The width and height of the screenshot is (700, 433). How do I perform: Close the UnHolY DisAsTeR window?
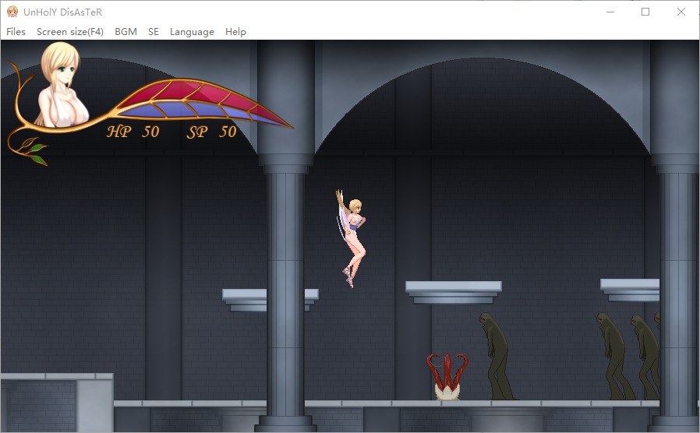coord(681,12)
